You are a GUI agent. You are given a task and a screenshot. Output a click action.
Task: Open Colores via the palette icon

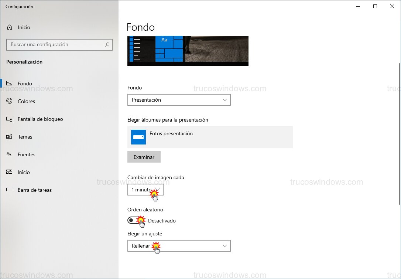[x=10, y=101]
